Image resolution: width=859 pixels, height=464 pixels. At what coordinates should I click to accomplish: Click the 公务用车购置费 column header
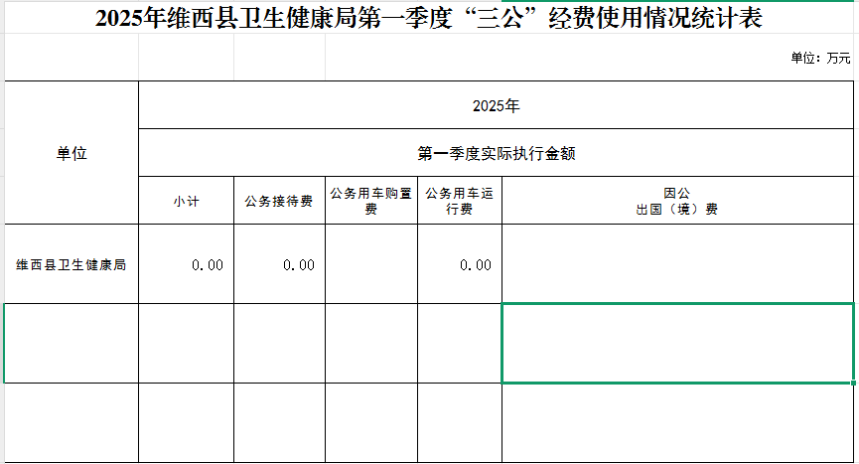coord(370,202)
